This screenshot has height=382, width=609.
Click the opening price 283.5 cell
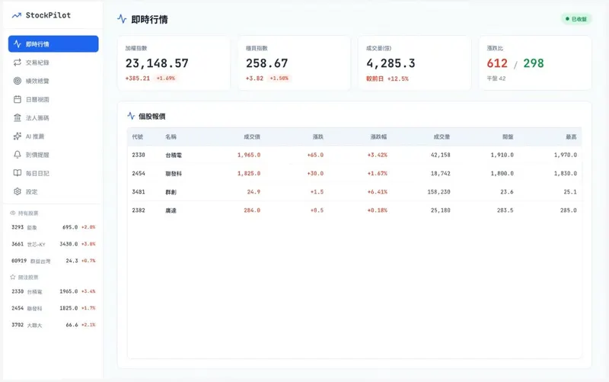tap(505, 210)
